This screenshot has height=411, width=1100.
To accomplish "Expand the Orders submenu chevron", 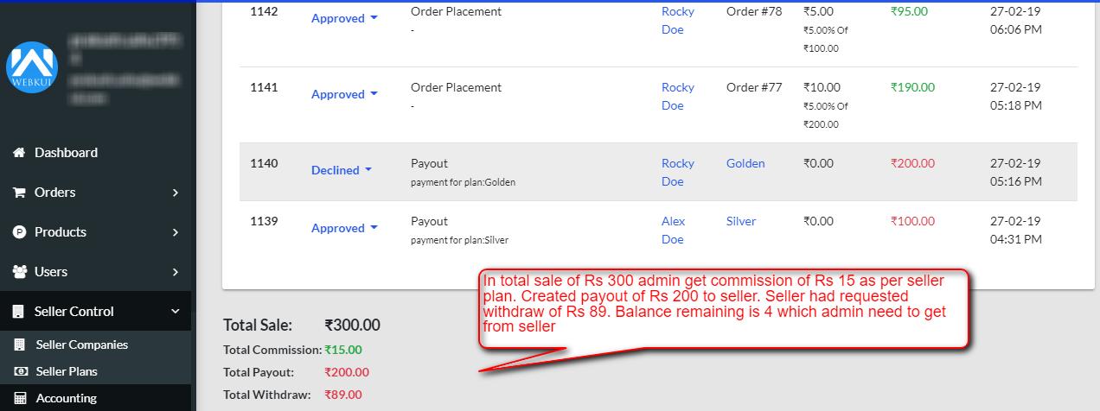I will [x=176, y=193].
